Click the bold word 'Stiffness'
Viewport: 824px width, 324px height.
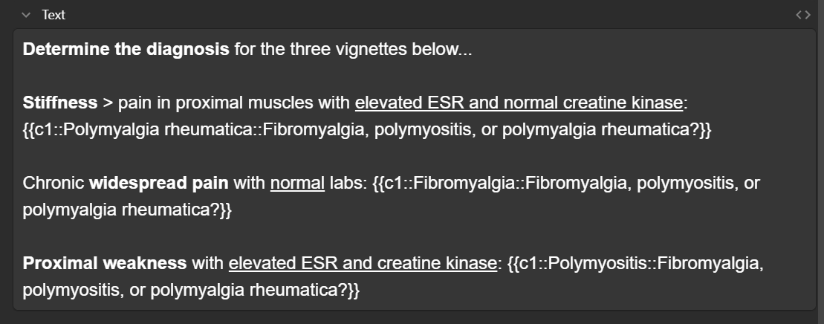tap(60, 103)
